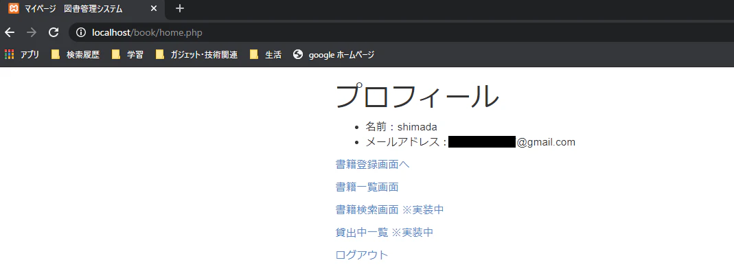Click the メールアドレス @gmail.com line
734x278 pixels.
click(x=470, y=142)
